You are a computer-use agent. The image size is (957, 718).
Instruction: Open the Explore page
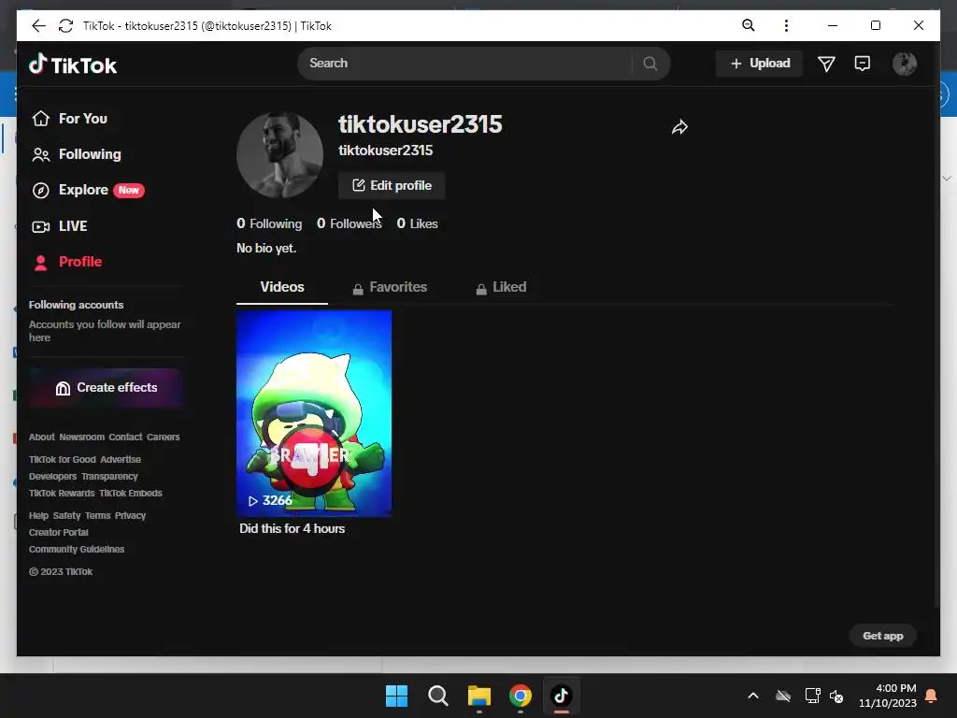[88, 190]
